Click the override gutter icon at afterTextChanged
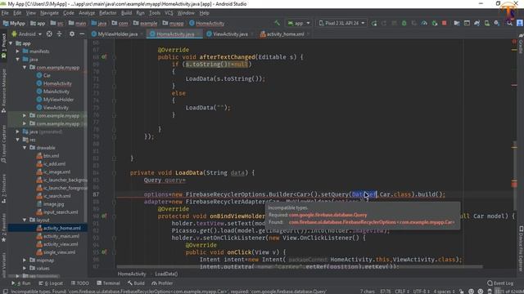 point(104,57)
